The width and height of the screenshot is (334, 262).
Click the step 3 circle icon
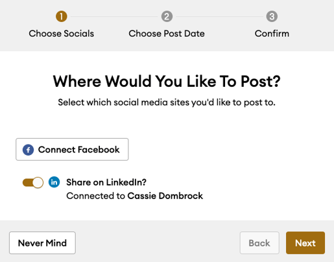coord(272,16)
